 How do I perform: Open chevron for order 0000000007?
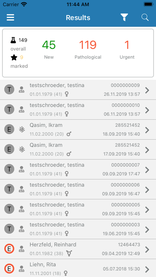(x=147, y=170)
